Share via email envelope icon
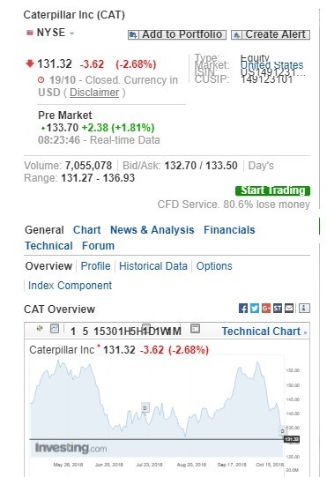This screenshot has height=477, width=327. (x=289, y=309)
